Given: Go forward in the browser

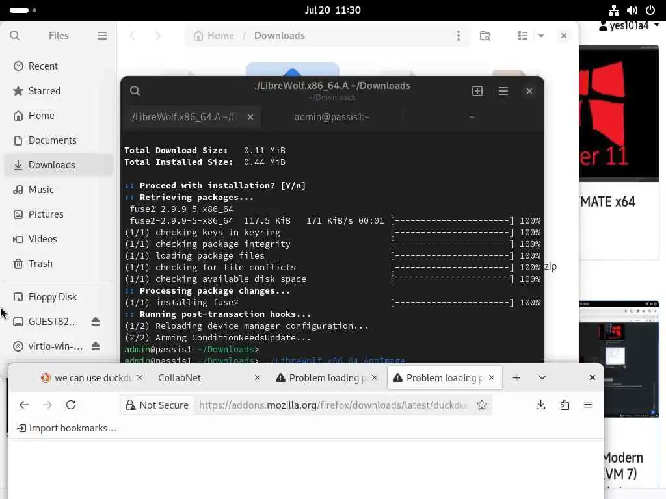Looking at the screenshot, I should tap(47, 405).
